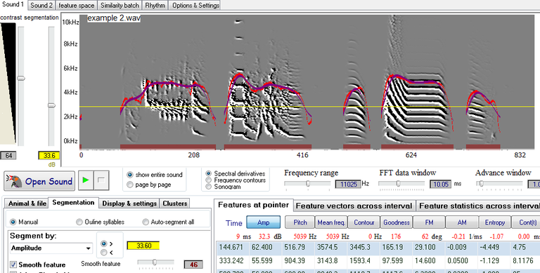This screenshot has width=540, height=273.
Task: Click the Pitch feature button
Action: click(x=300, y=222)
